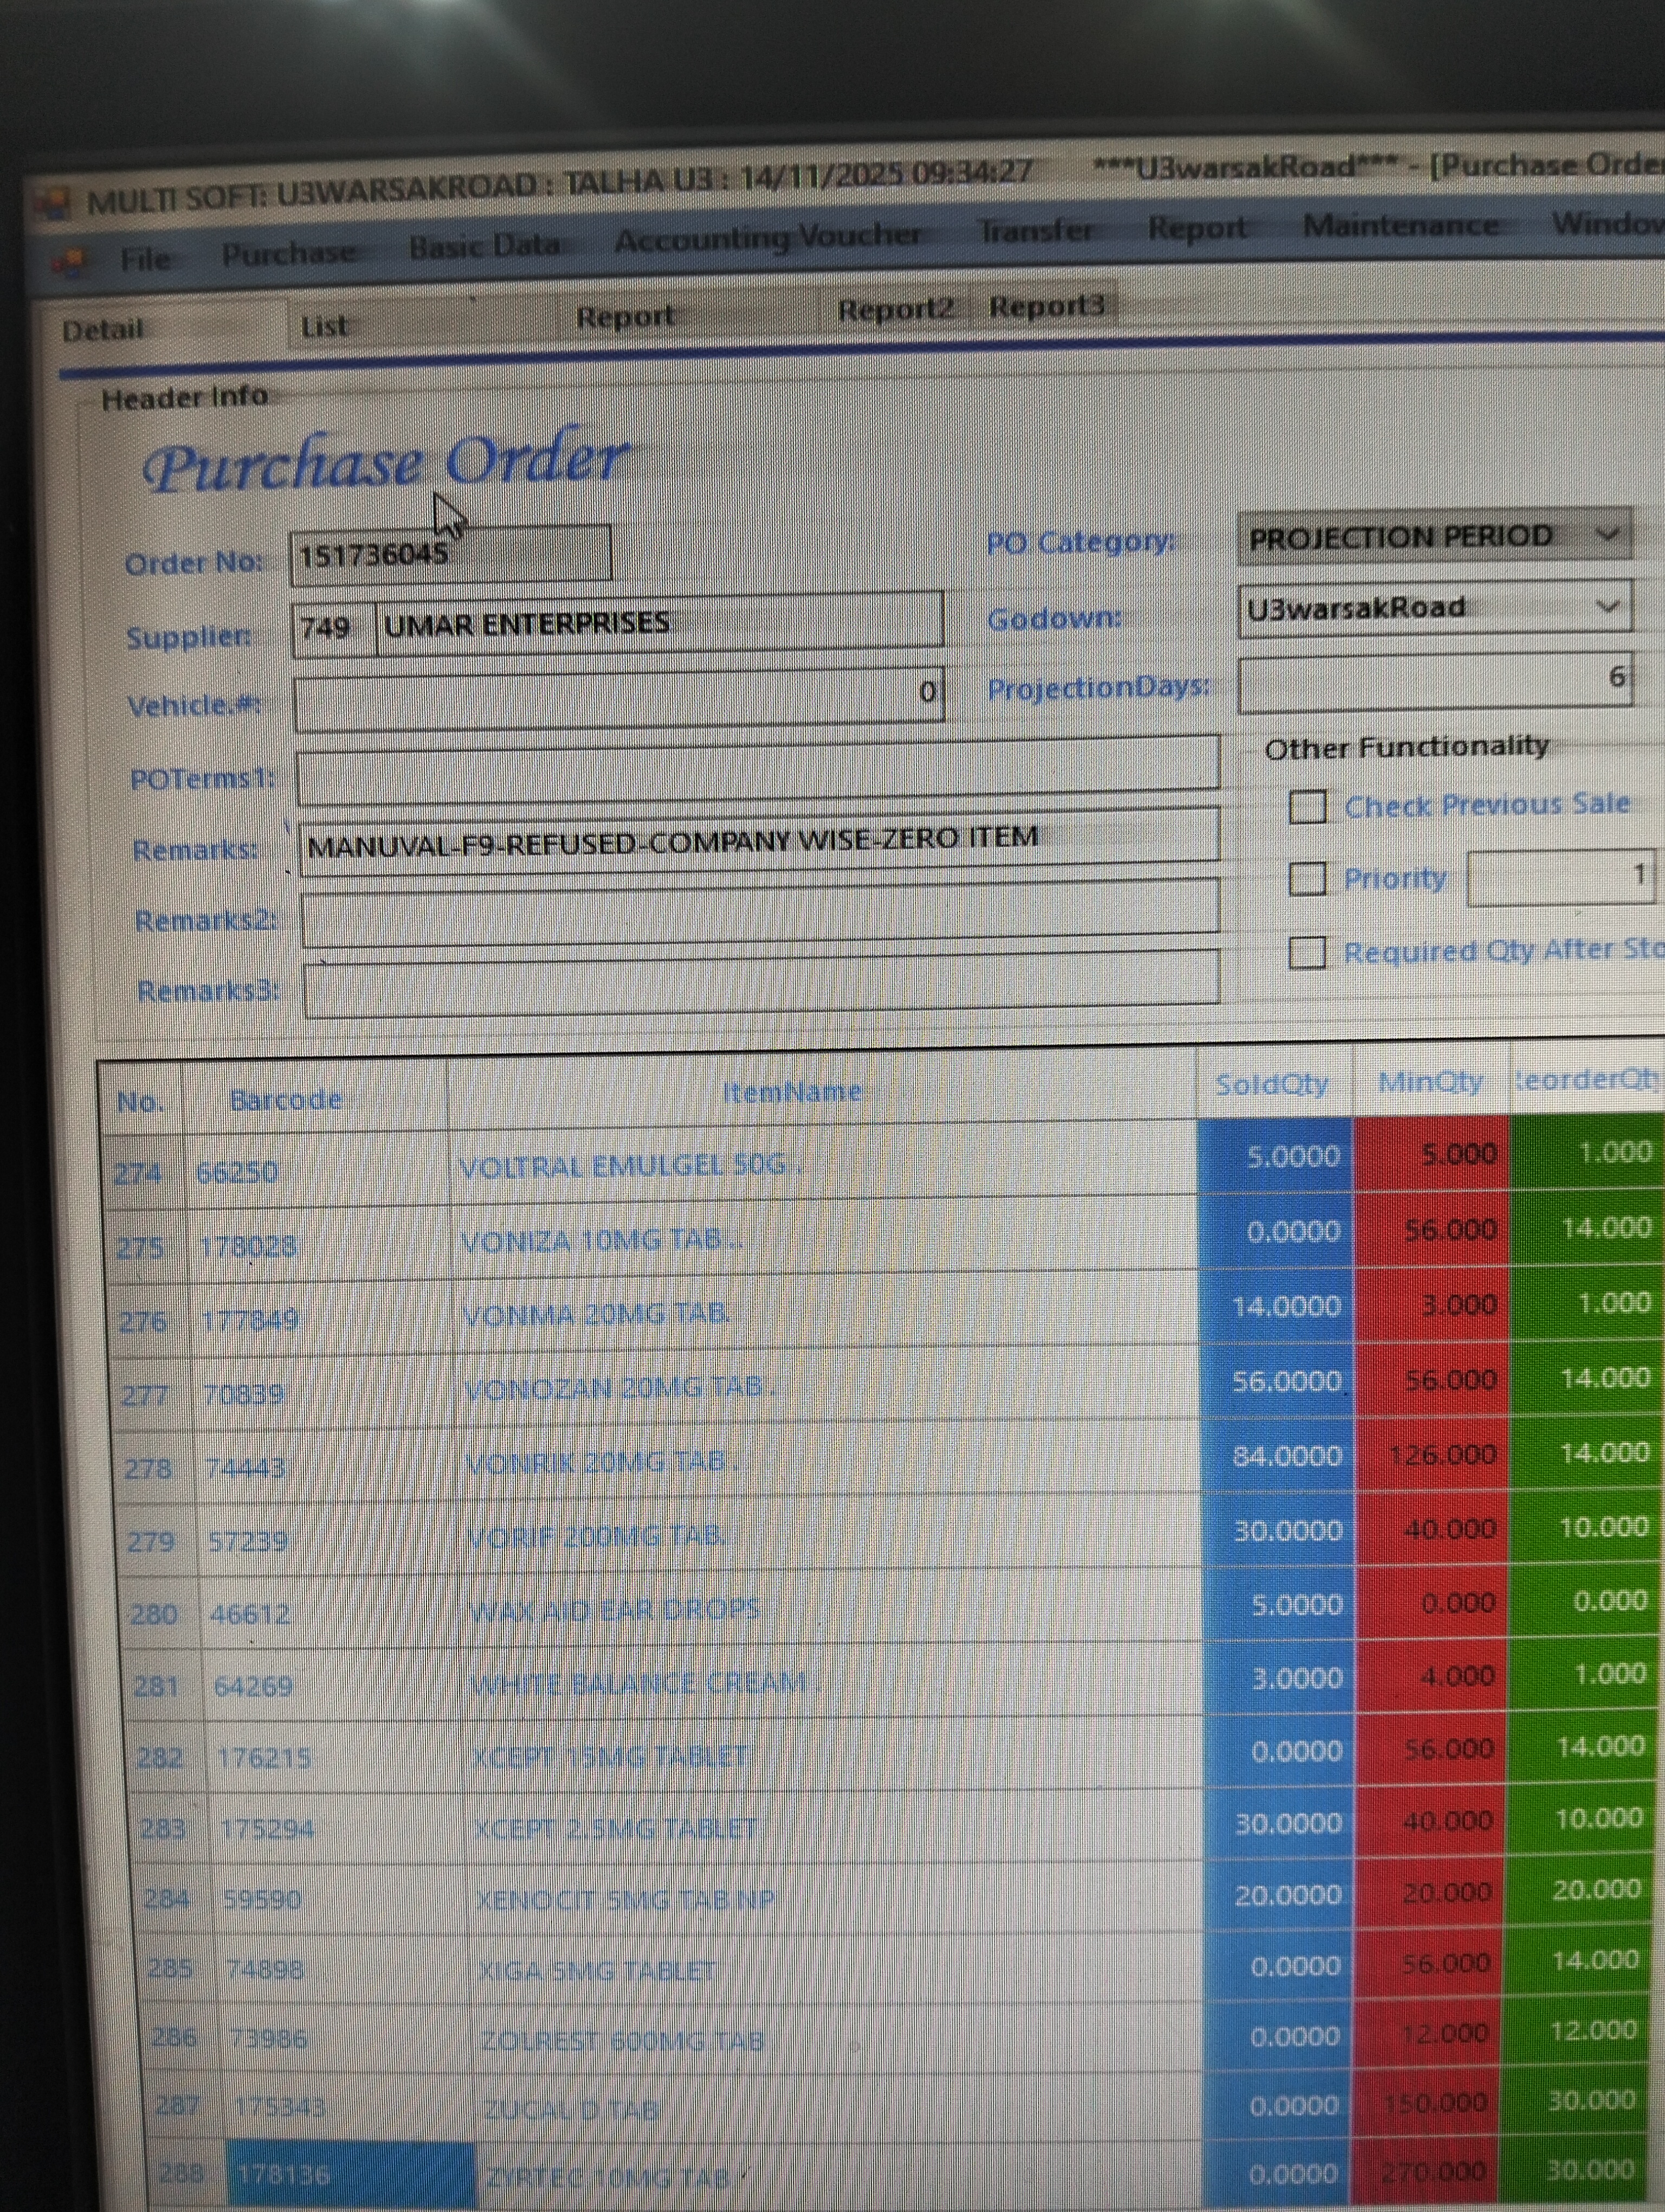This screenshot has height=2212, width=1665.
Task: Enable the Check Previous Sale checkbox
Action: point(1306,807)
